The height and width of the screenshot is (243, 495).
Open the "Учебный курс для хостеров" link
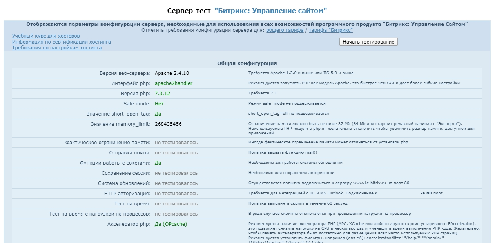tap(46, 36)
